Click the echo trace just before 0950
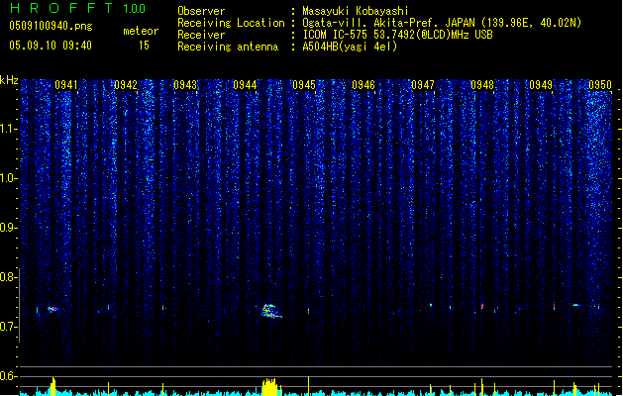 point(575,305)
